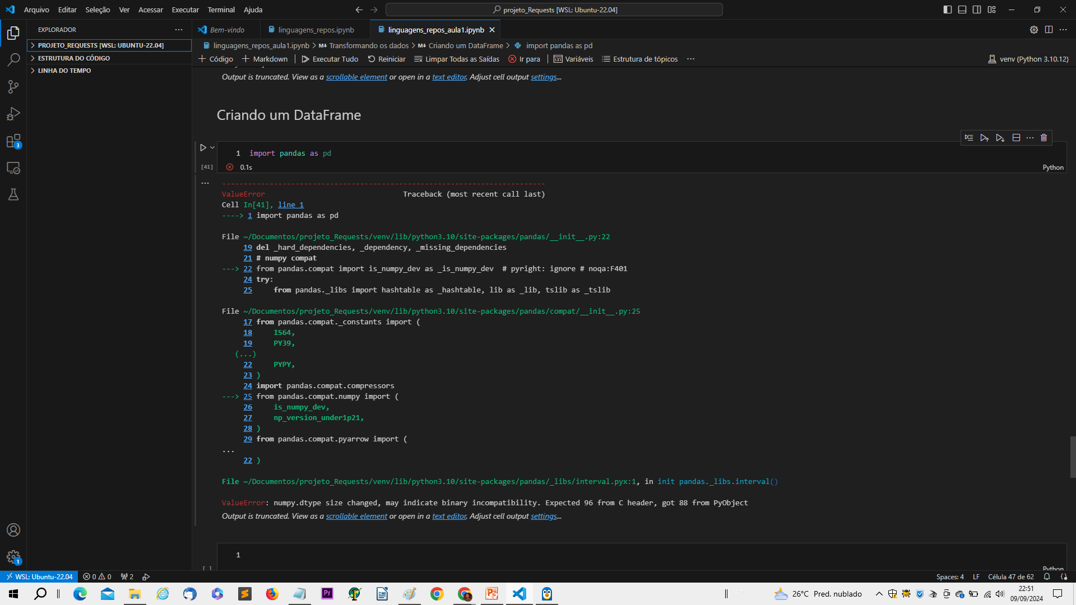Screen dimensions: 1076x605
Task: Open the Testing flask view
Action: [x=13, y=194]
